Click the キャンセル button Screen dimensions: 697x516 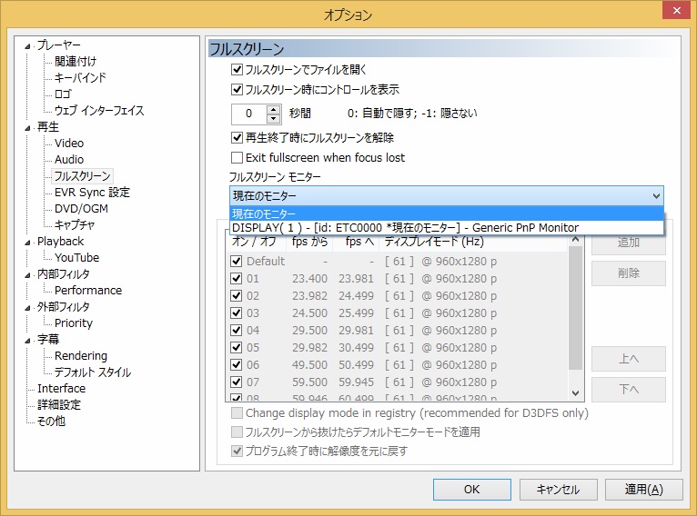coord(558,490)
